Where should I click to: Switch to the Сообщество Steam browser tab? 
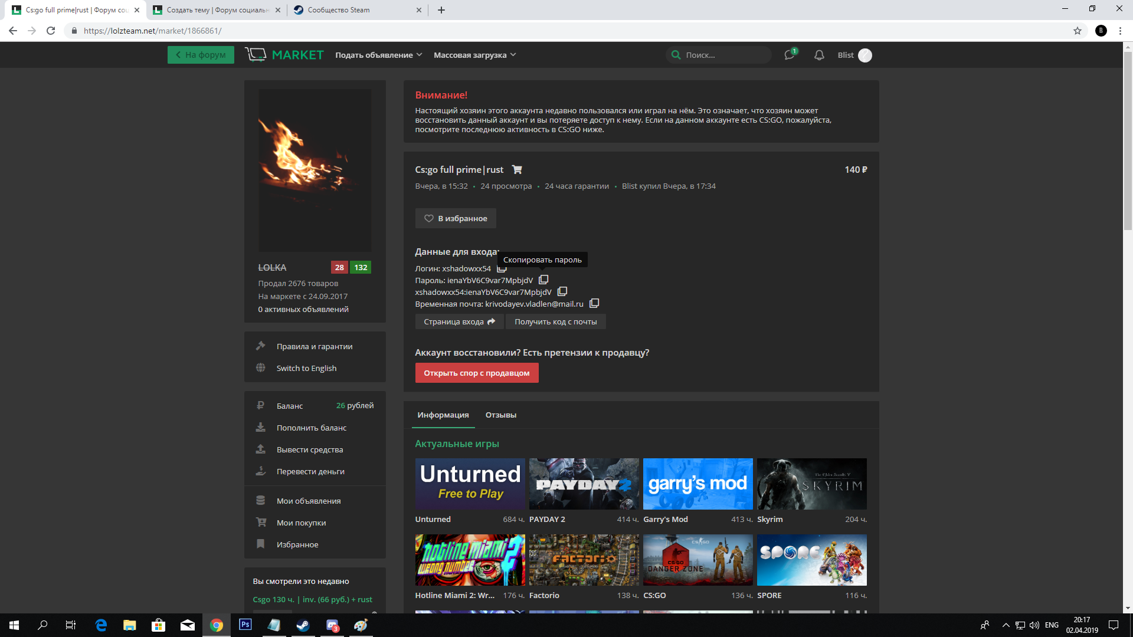point(358,10)
